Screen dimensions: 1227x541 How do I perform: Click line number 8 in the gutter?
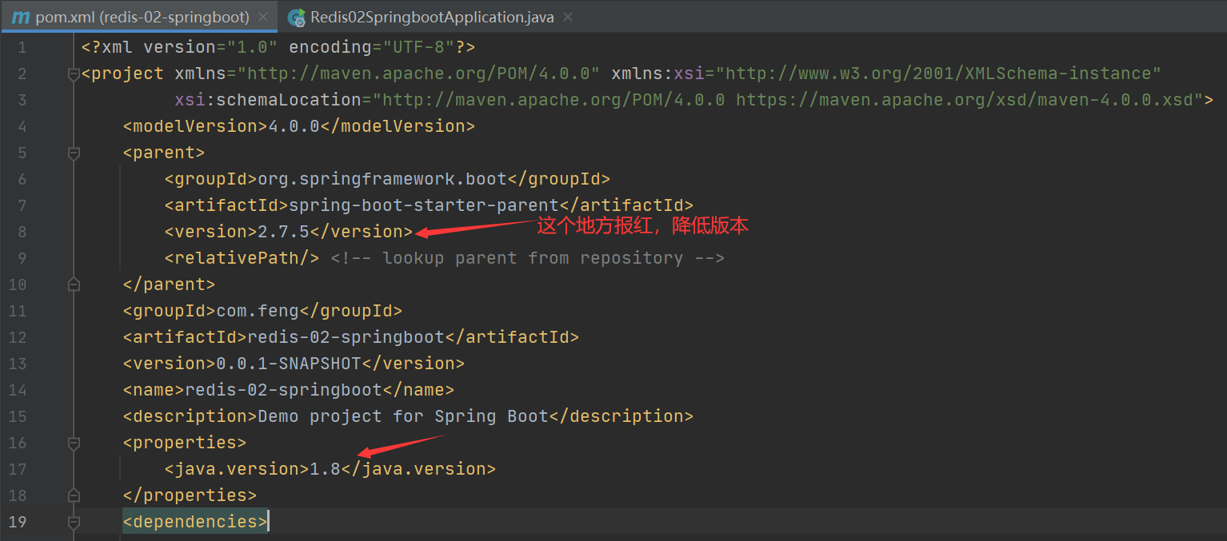[22, 232]
